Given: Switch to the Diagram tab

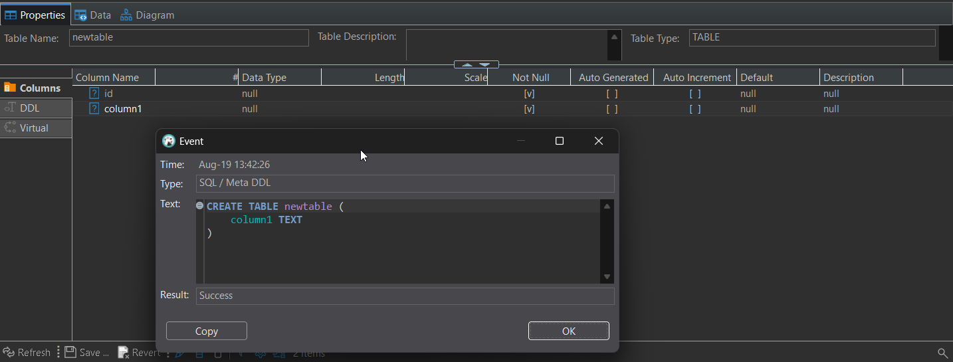Looking at the screenshot, I should (147, 15).
